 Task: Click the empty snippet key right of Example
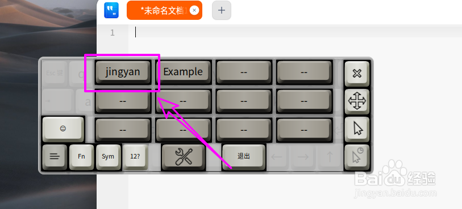pyautogui.click(x=243, y=72)
